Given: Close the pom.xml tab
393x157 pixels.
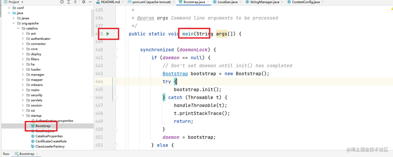Looking at the screenshot, I should (x=174, y=2).
